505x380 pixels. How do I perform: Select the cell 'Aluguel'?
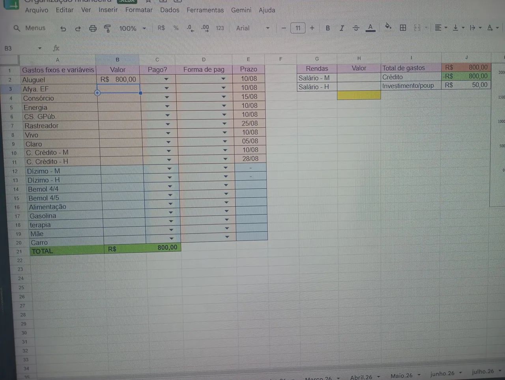tap(58, 80)
